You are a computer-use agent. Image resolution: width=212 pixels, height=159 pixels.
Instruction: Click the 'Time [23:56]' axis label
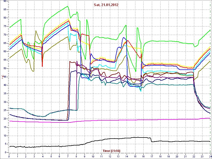[x=112, y=151]
